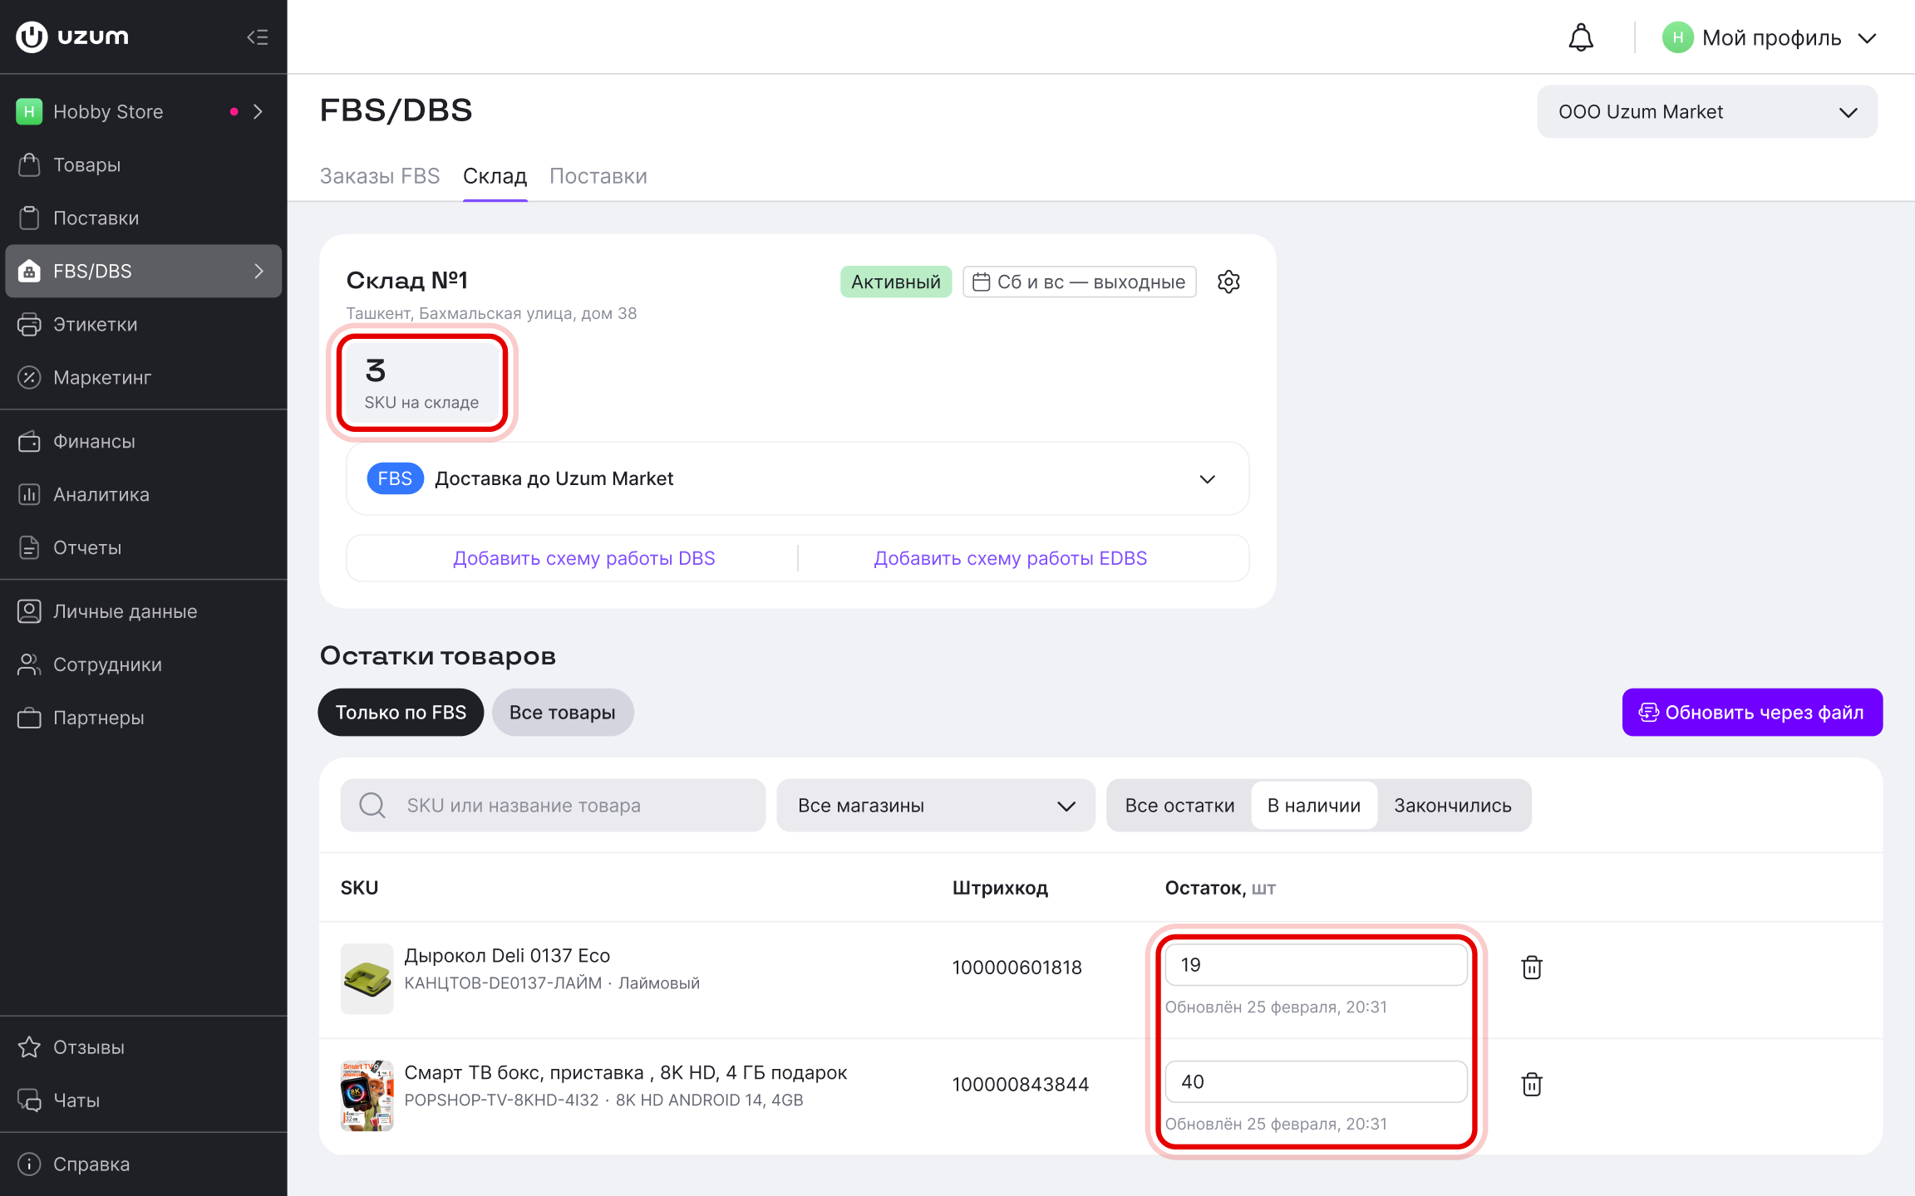Click Добавить схему работы EDBS link

1010,558
